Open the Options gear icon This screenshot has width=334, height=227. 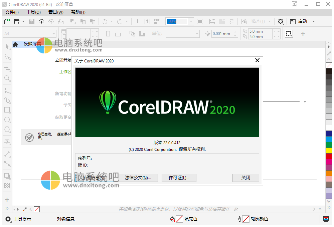point(281,21)
